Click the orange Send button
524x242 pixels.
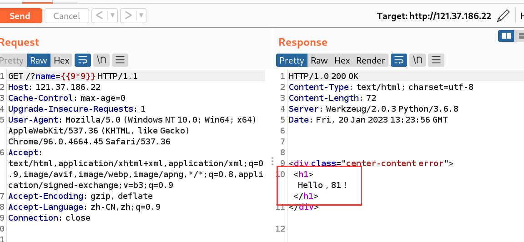[21, 16]
